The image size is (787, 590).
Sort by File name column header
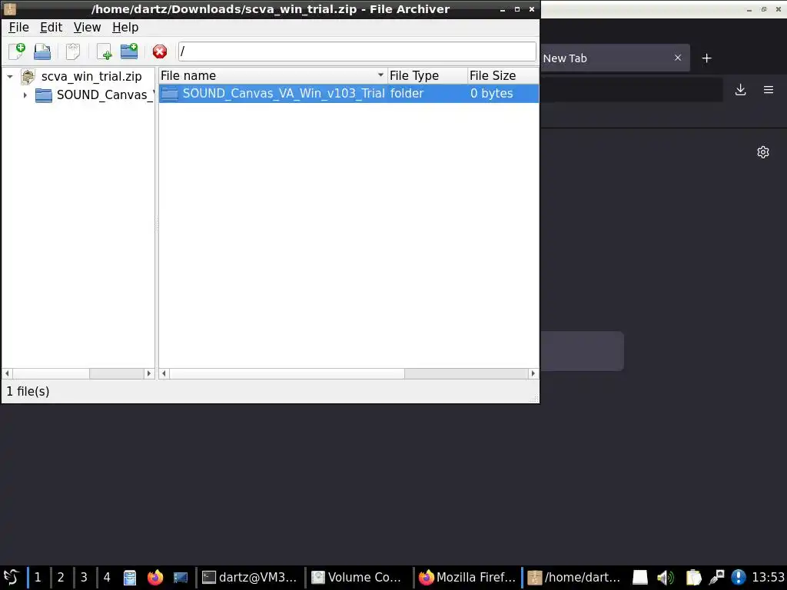[x=273, y=76]
